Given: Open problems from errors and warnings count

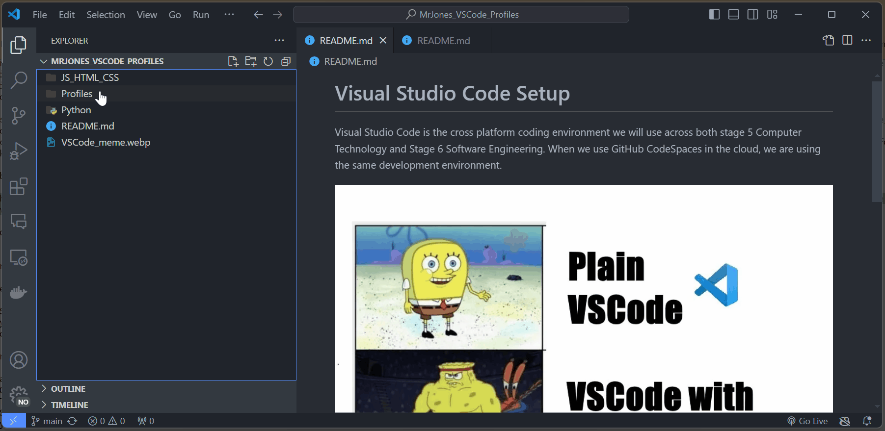Looking at the screenshot, I should point(107,421).
